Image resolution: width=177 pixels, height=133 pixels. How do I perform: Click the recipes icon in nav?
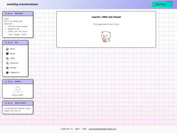7,68
